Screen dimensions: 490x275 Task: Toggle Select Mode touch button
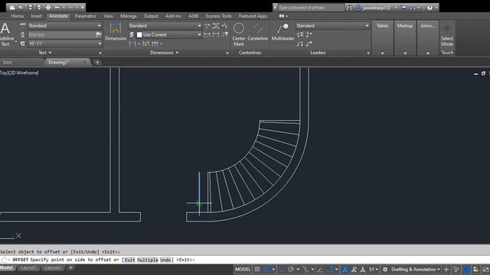coord(447,34)
